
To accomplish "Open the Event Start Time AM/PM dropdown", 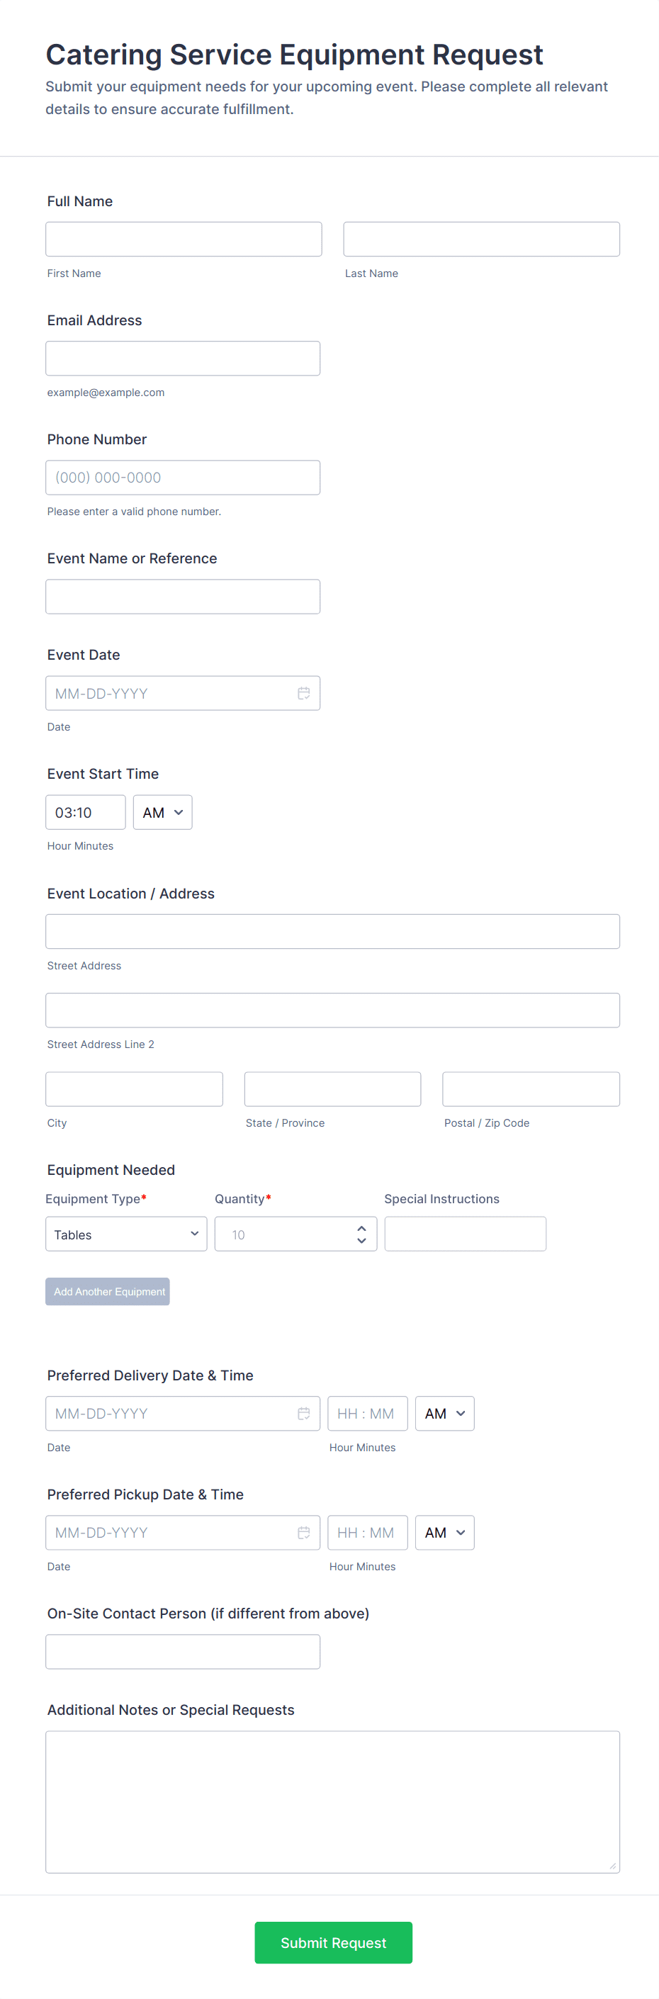I will (162, 811).
